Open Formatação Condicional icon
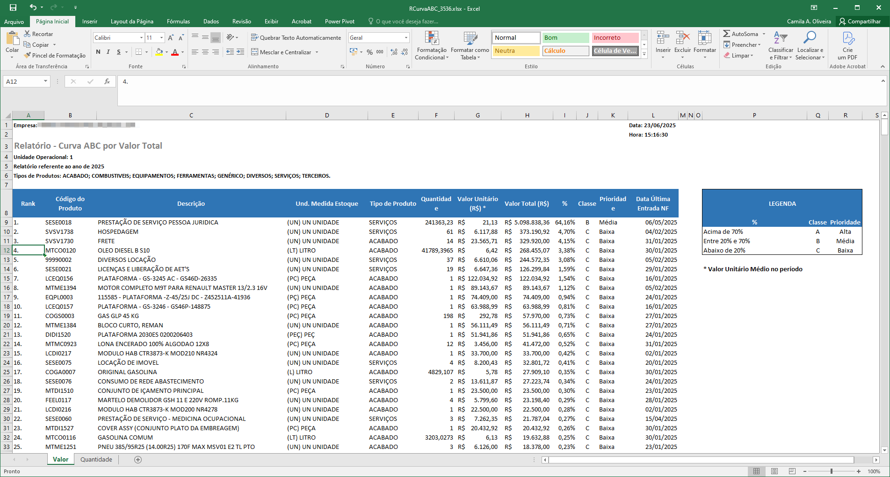The width and height of the screenshot is (890, 477). [x=432, y=38]
